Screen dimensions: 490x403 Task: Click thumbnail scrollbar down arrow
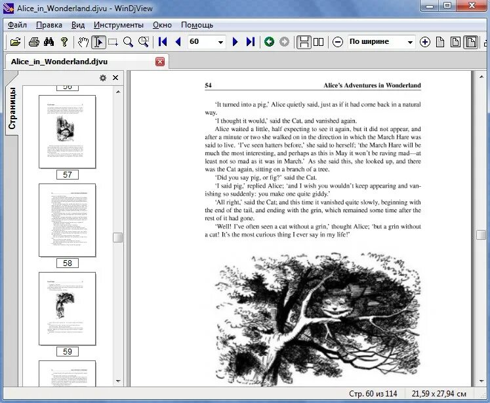coord(118,381)
